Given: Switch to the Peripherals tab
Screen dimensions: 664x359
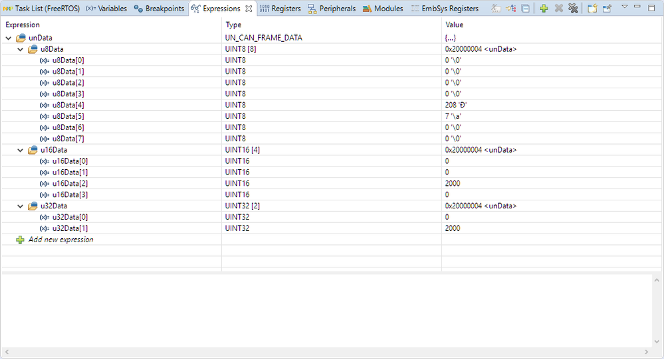Looking at the screenshot, I should (x=332, y=9).
